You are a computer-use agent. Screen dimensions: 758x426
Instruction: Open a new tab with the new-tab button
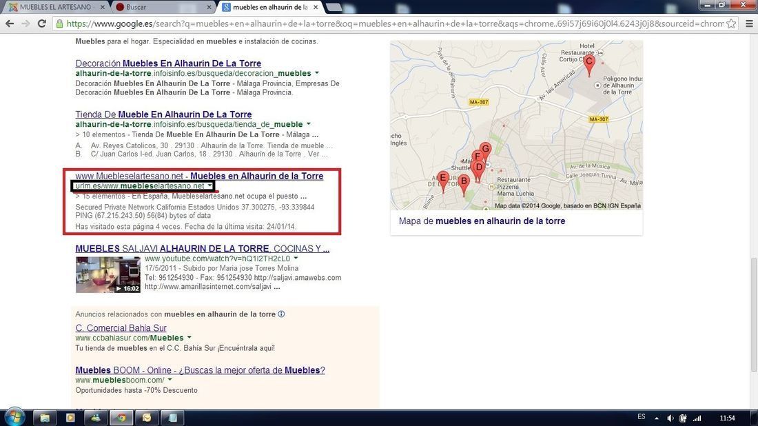pyautogui.click(x=334, y=8)
